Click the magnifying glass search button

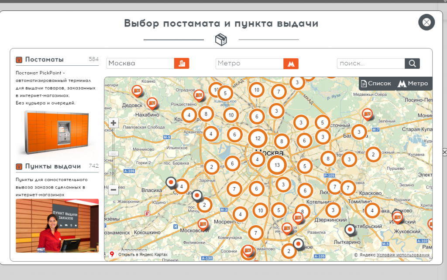tap(412, 64)
